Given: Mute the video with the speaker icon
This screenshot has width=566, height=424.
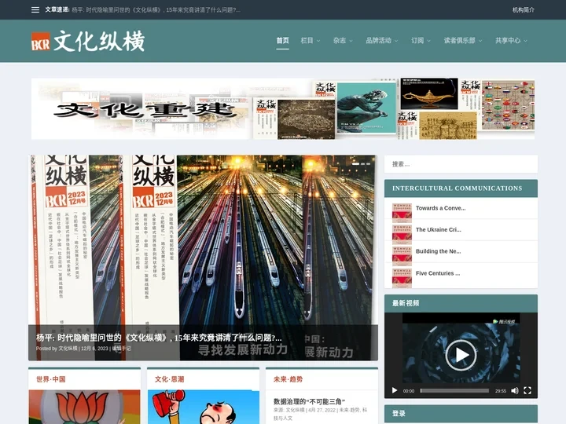Looking at the screenshot, I should click(x=515, y=390).
